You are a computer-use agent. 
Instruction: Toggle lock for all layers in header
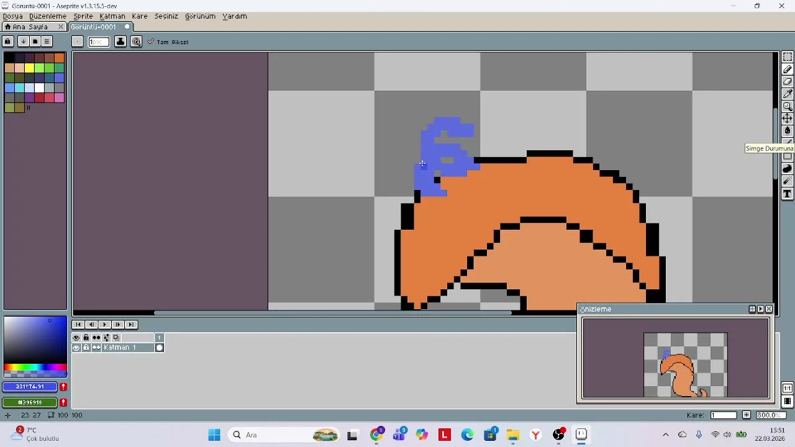86,338
